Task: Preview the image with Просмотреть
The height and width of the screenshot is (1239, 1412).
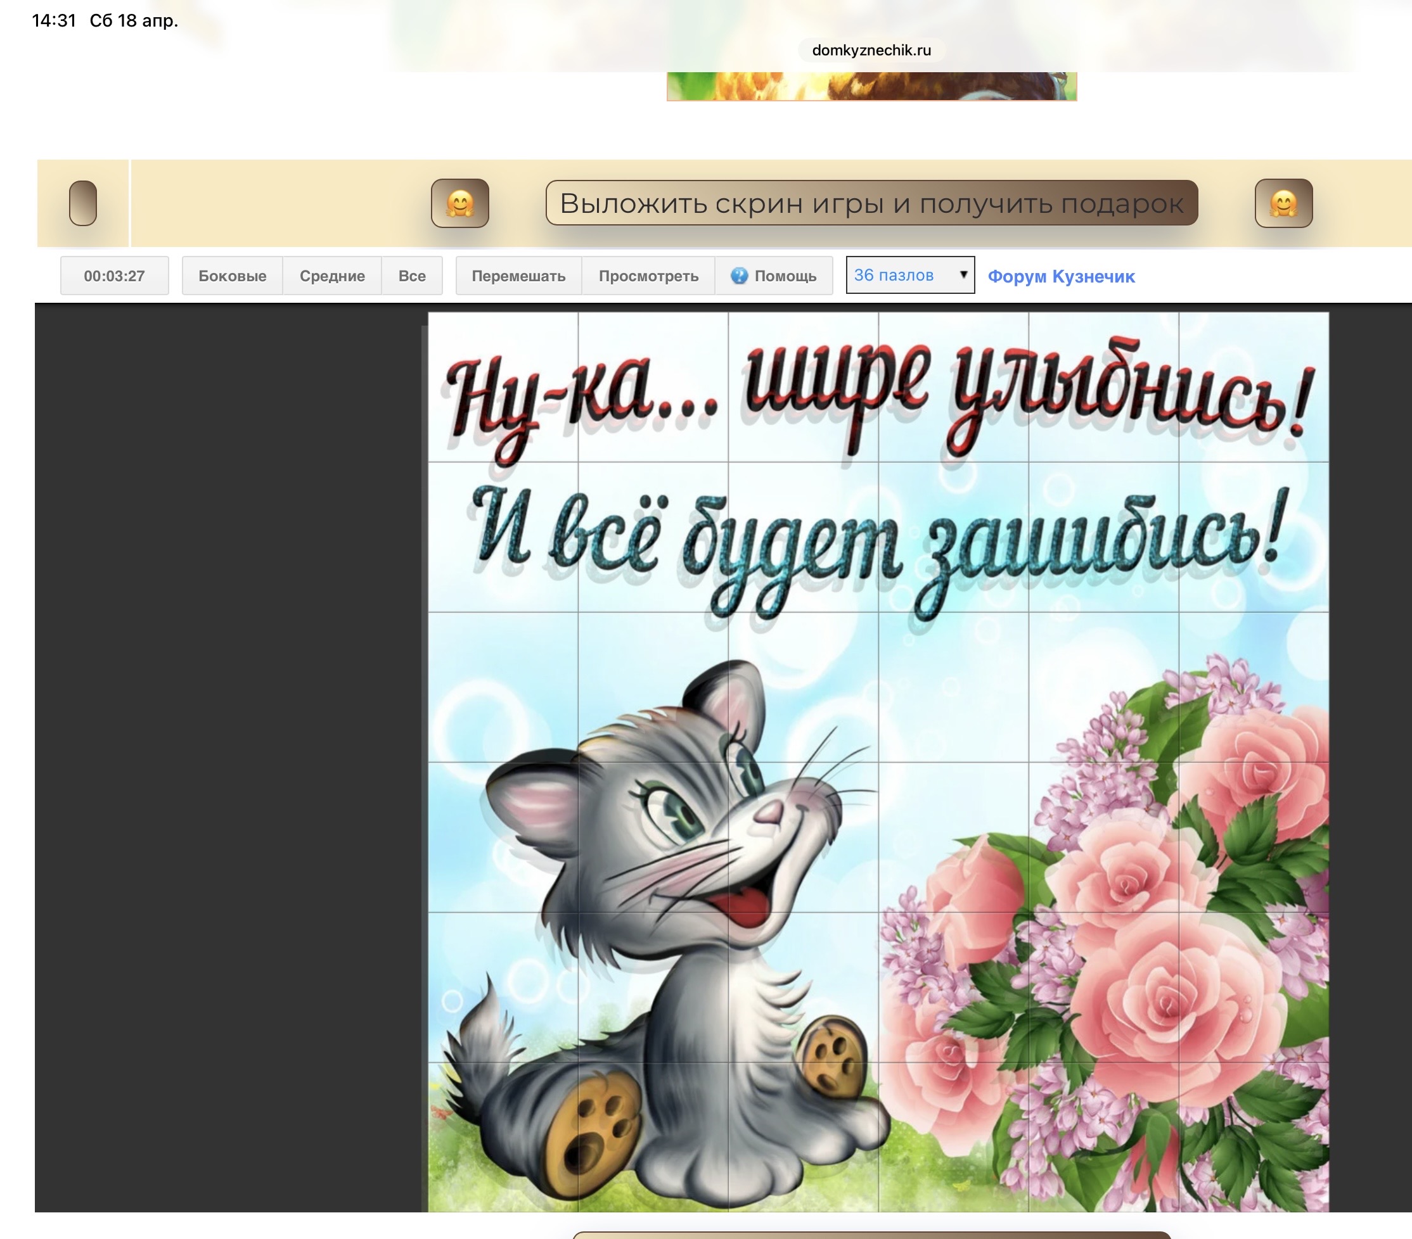Action: pos(648,276)
